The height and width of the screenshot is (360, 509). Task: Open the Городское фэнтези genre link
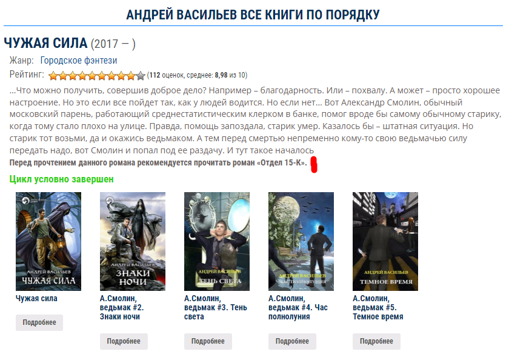coord(79,61)
